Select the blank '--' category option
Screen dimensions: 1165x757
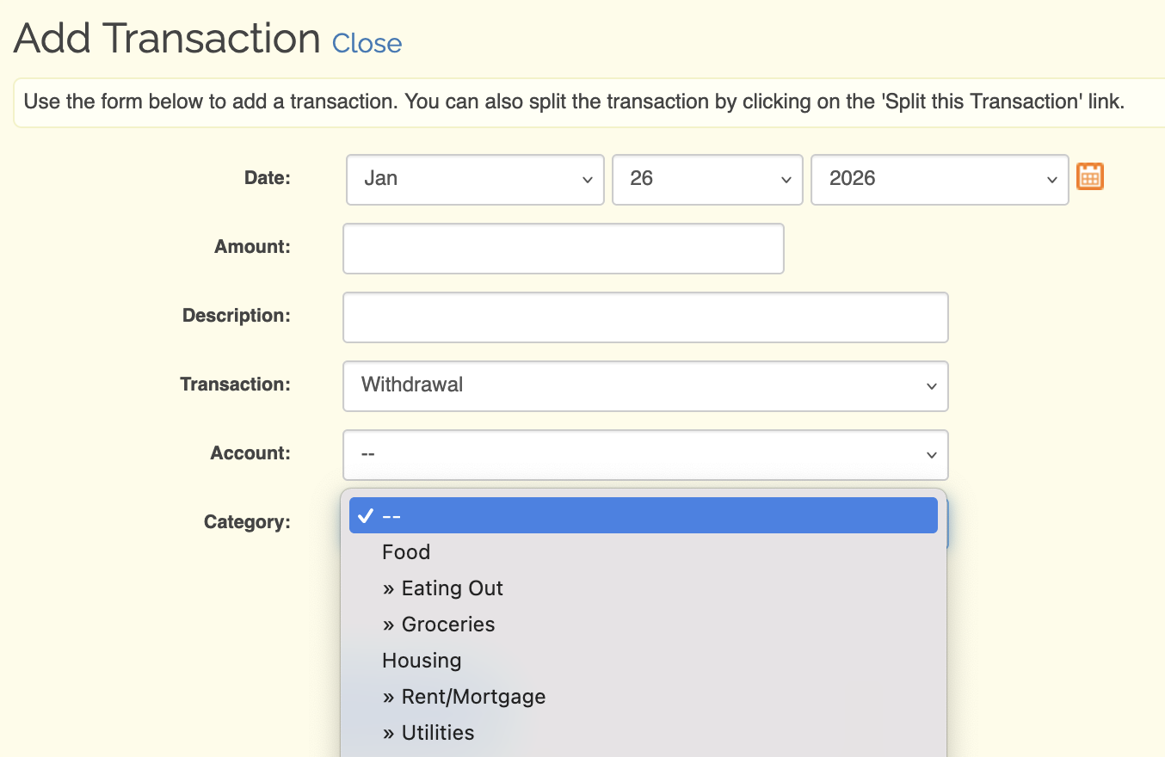[x=643, y=515]
